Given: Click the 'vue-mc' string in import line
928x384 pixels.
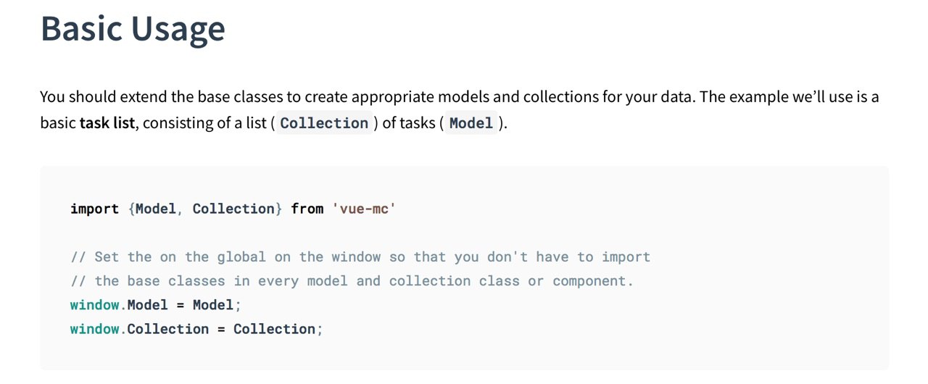Looking at the screenshot, I should coord(364,209).
